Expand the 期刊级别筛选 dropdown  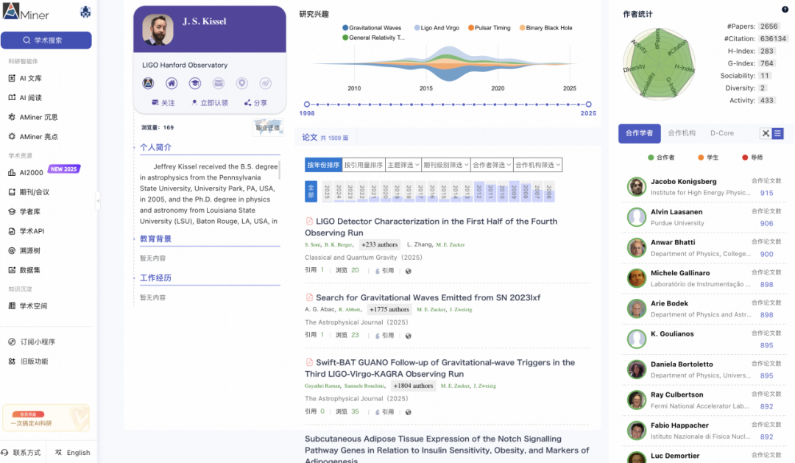click(x=446, y=165)
